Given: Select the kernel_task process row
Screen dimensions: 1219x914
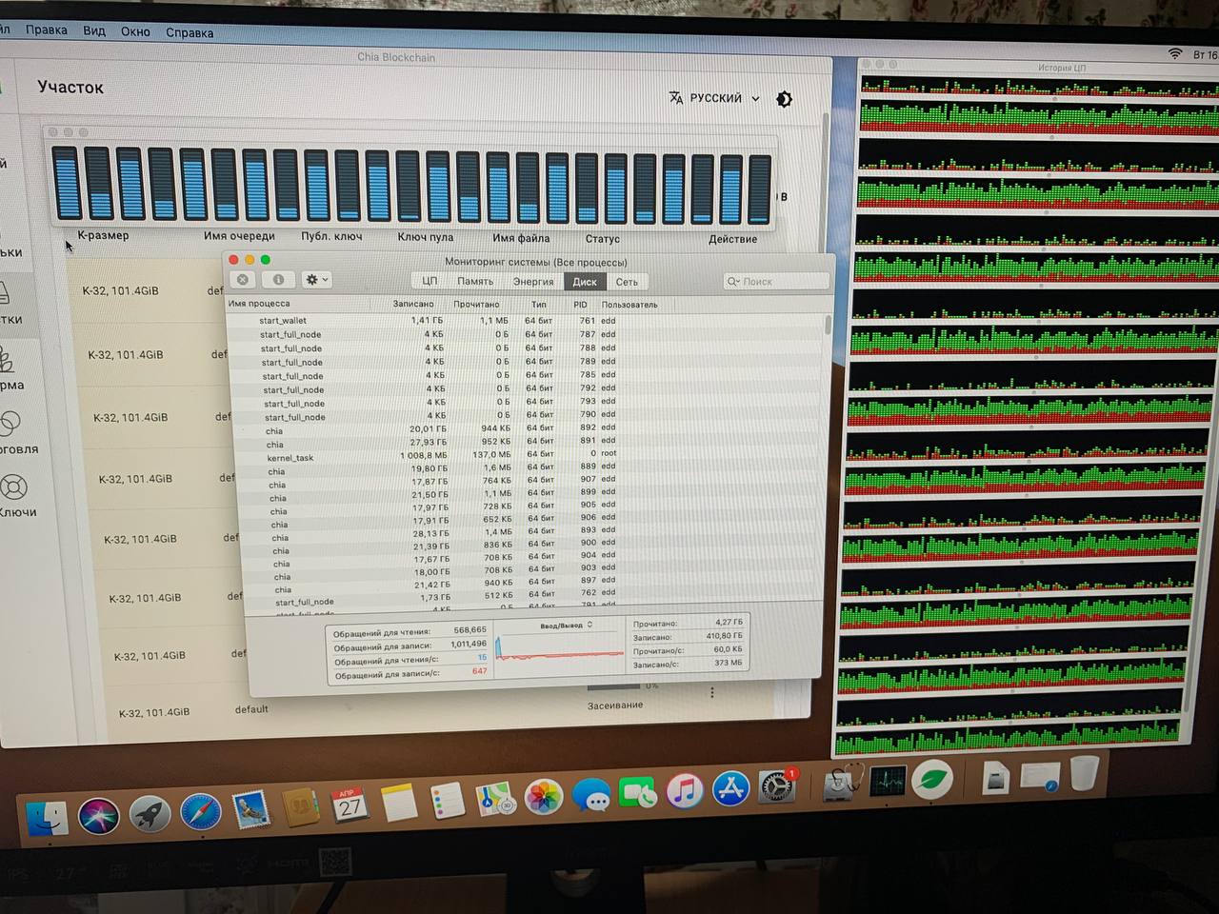Looking at the screenshot, I should click(530, 456).
